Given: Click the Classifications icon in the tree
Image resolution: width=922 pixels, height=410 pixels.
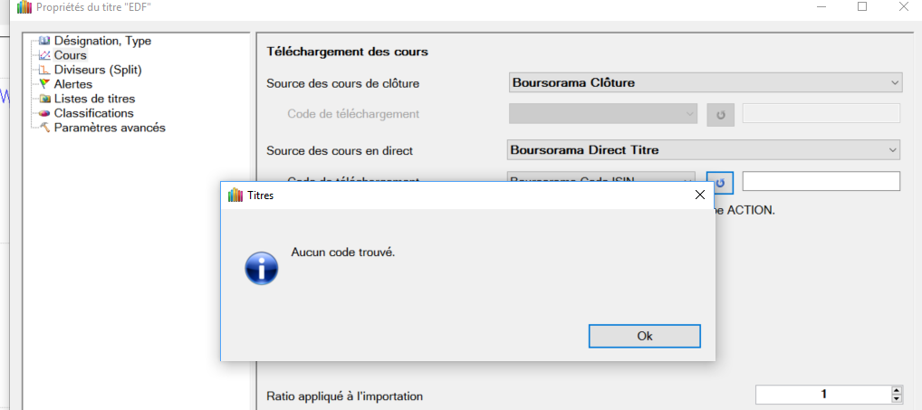Looking at the screenshot, I should coord(44,113).
